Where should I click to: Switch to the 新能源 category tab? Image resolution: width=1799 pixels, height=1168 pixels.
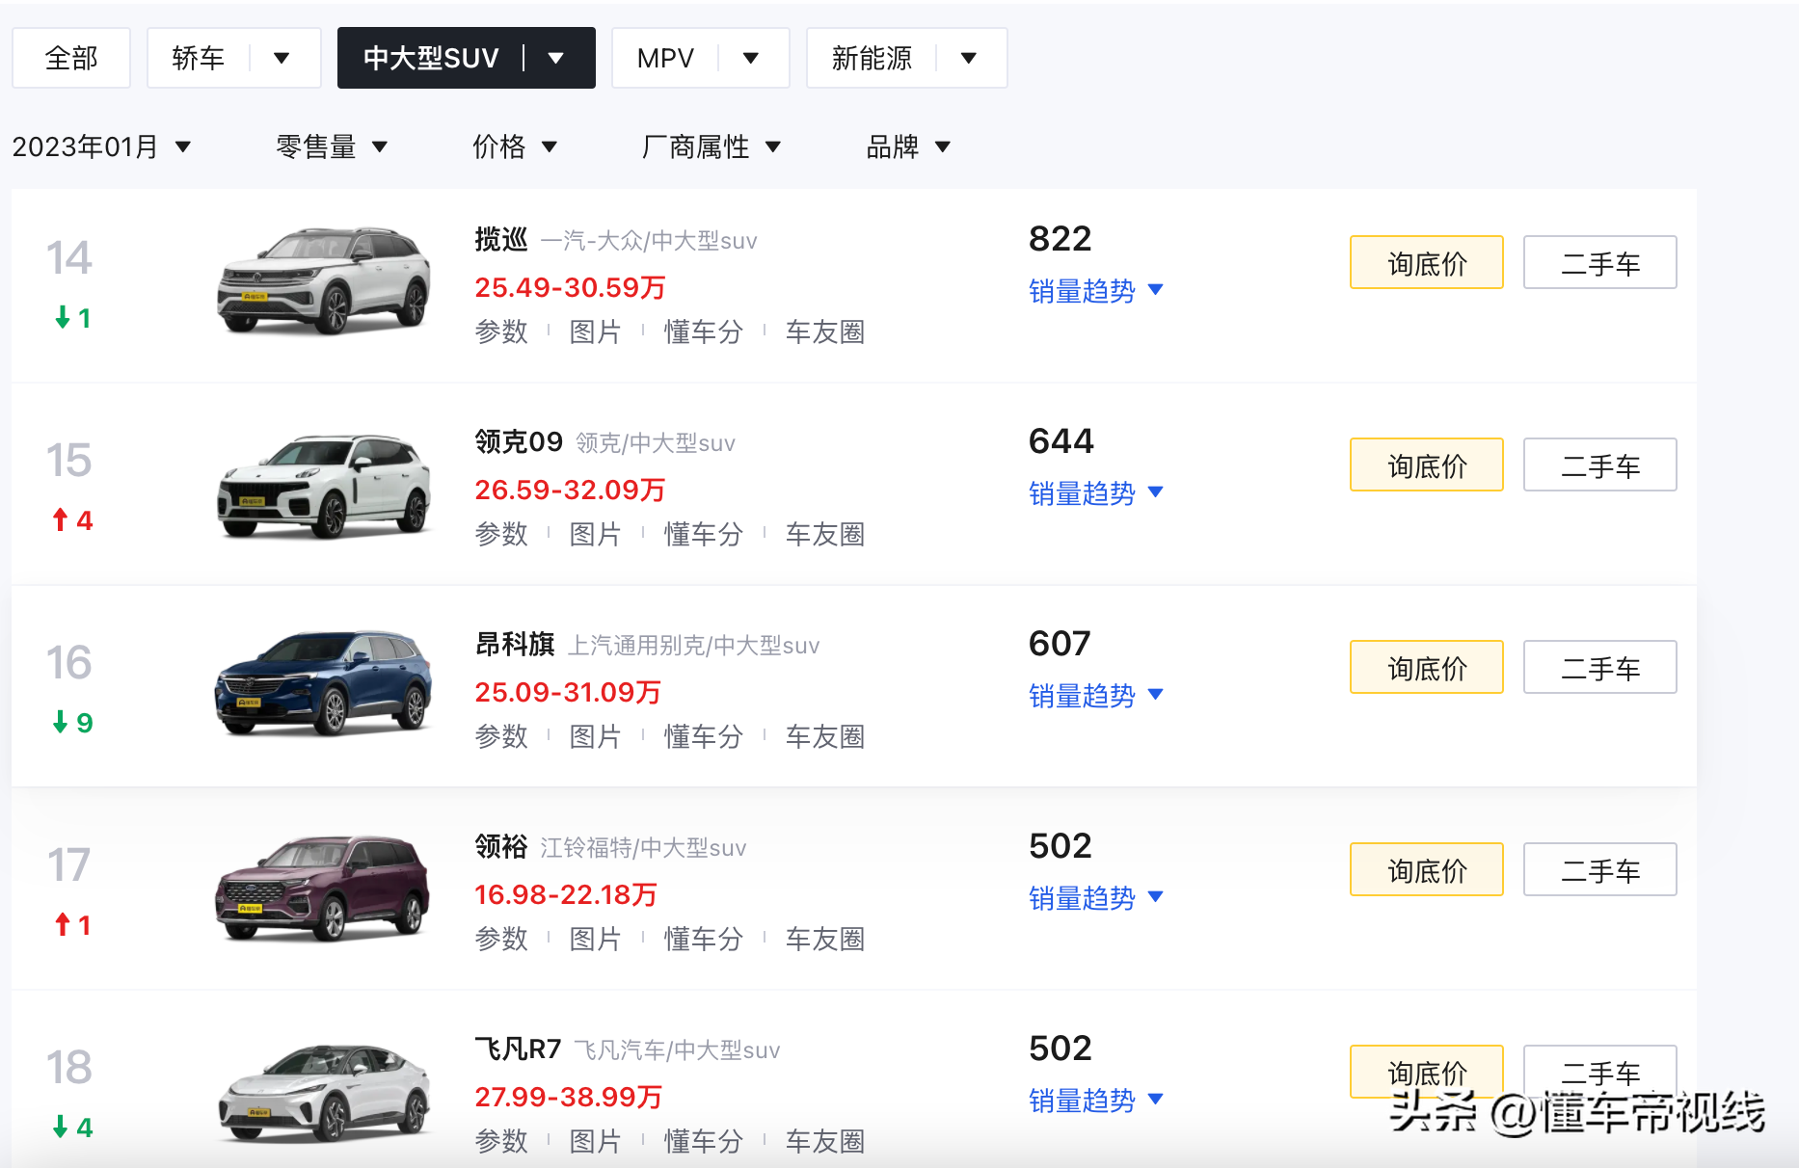872,58
